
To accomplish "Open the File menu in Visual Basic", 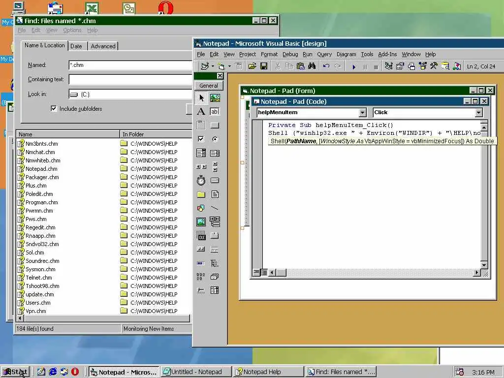I will click(201, 54).
